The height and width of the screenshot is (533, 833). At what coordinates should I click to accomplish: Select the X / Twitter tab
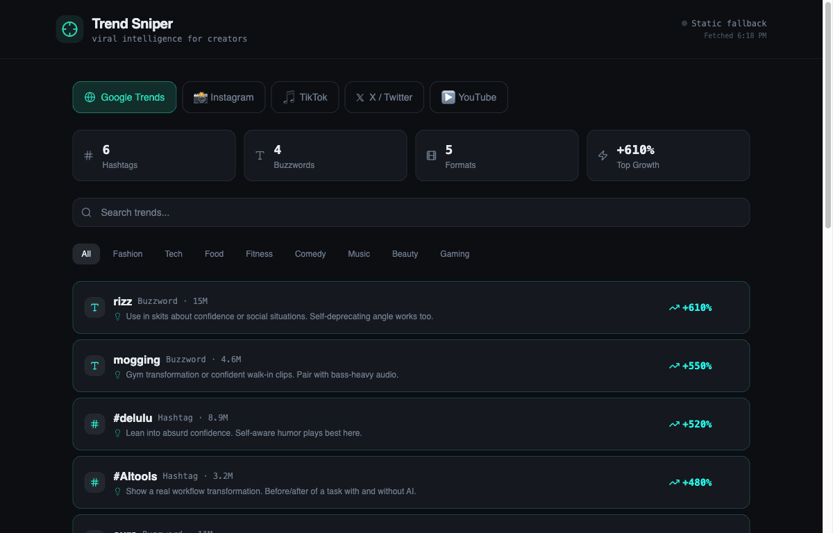pos(384,97)
